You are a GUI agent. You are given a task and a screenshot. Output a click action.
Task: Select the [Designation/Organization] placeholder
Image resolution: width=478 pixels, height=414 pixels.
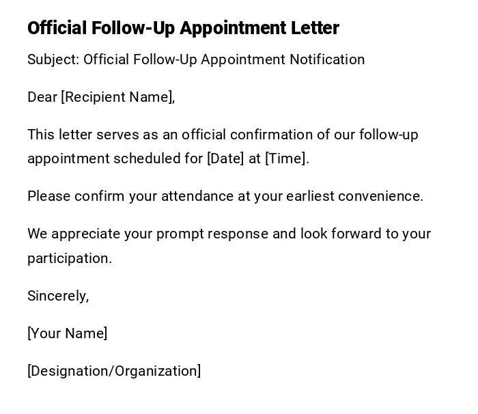click(x=114, y=371)
